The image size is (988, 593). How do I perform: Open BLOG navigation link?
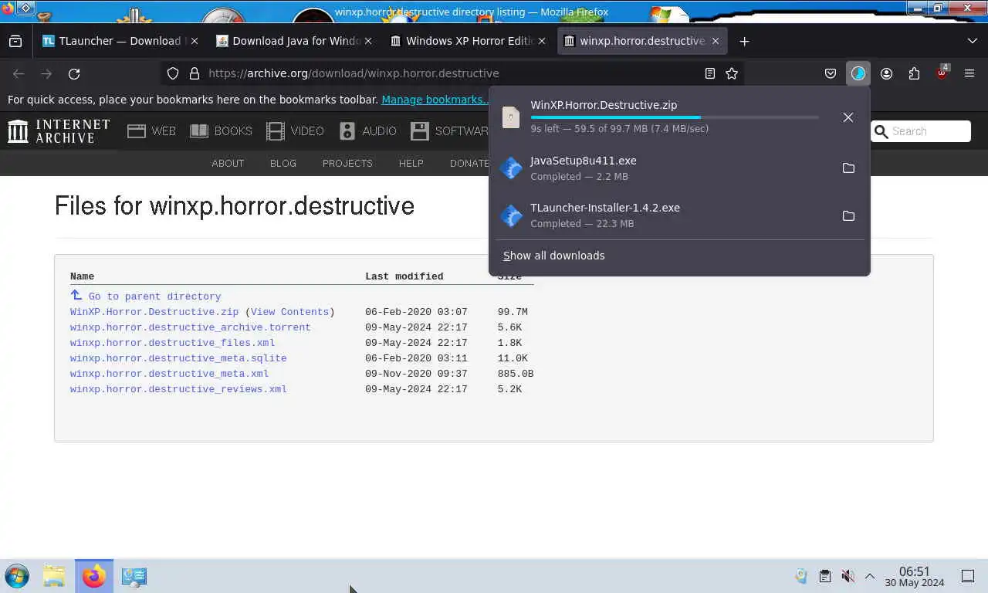283,164
